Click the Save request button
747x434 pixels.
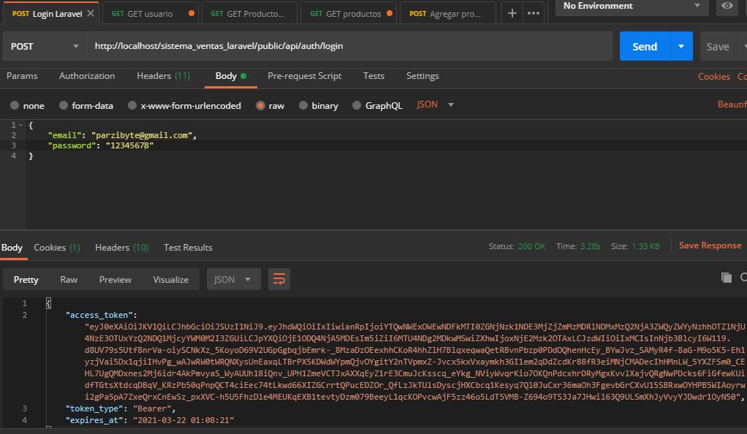(718, 46)
